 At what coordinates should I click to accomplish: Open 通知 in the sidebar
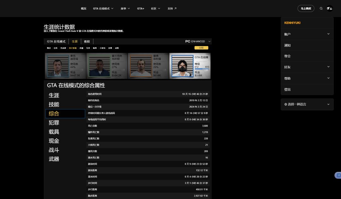(307, 45)
